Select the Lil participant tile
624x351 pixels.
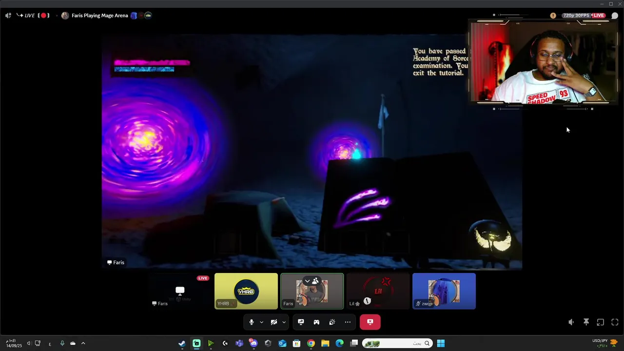(x=378, y=291)
